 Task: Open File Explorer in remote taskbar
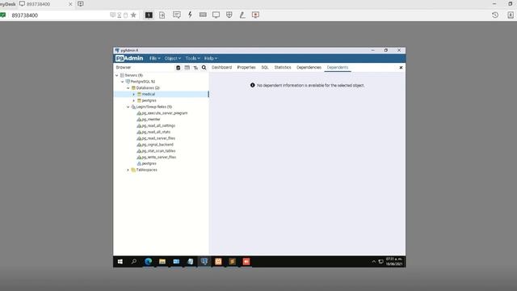click(162, 262)
